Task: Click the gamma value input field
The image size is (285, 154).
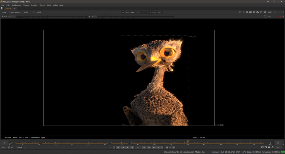Action: pyautogui.click(x=94, y=16)
